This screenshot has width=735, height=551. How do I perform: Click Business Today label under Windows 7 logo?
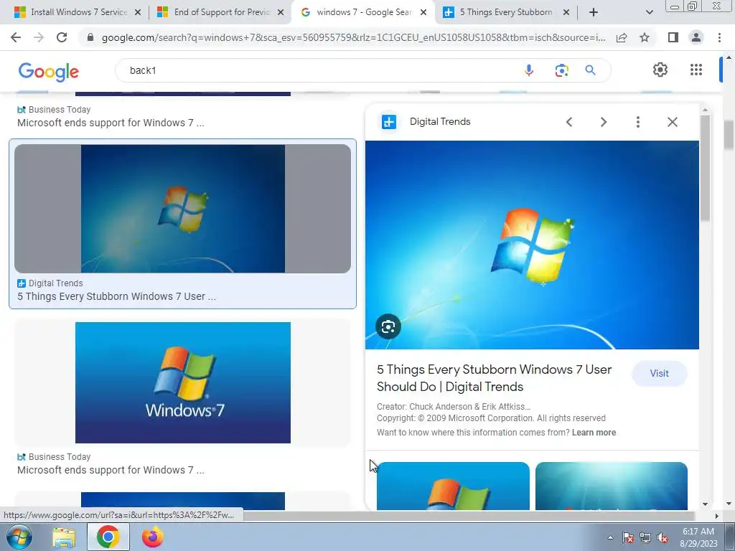pos(59,457)
